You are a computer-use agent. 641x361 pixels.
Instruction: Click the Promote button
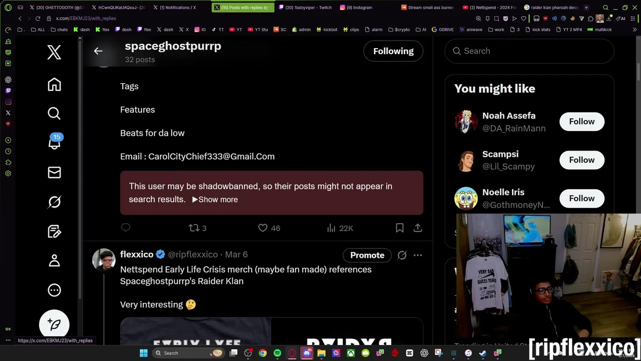367,255
